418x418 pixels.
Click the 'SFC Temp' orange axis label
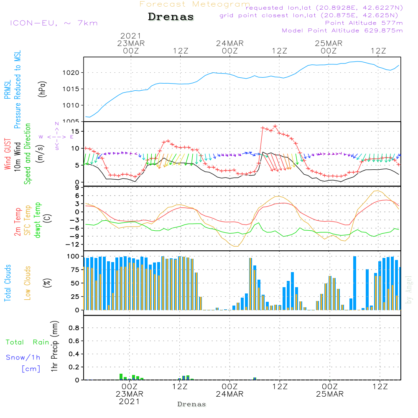[27, 220]
